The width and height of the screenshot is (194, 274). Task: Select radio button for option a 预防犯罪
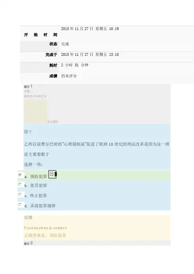coord(20,175)
